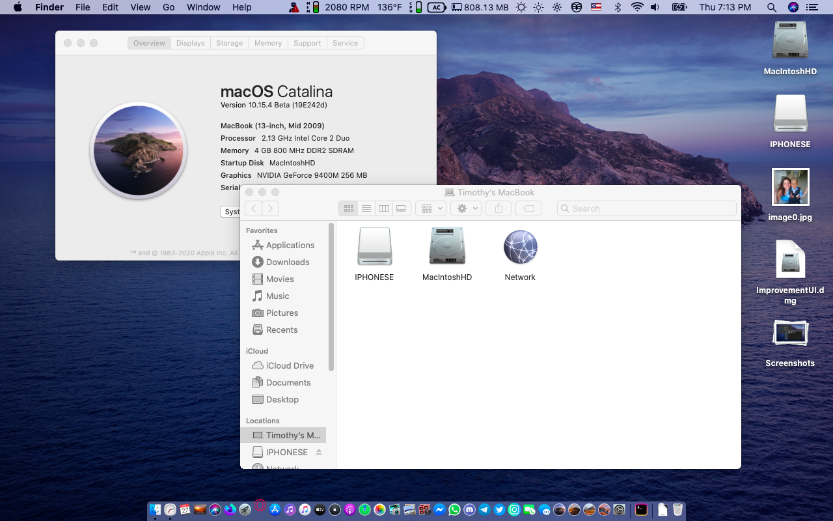Select MacIntoshHD drive in Finder window

[x=447, y=254]
